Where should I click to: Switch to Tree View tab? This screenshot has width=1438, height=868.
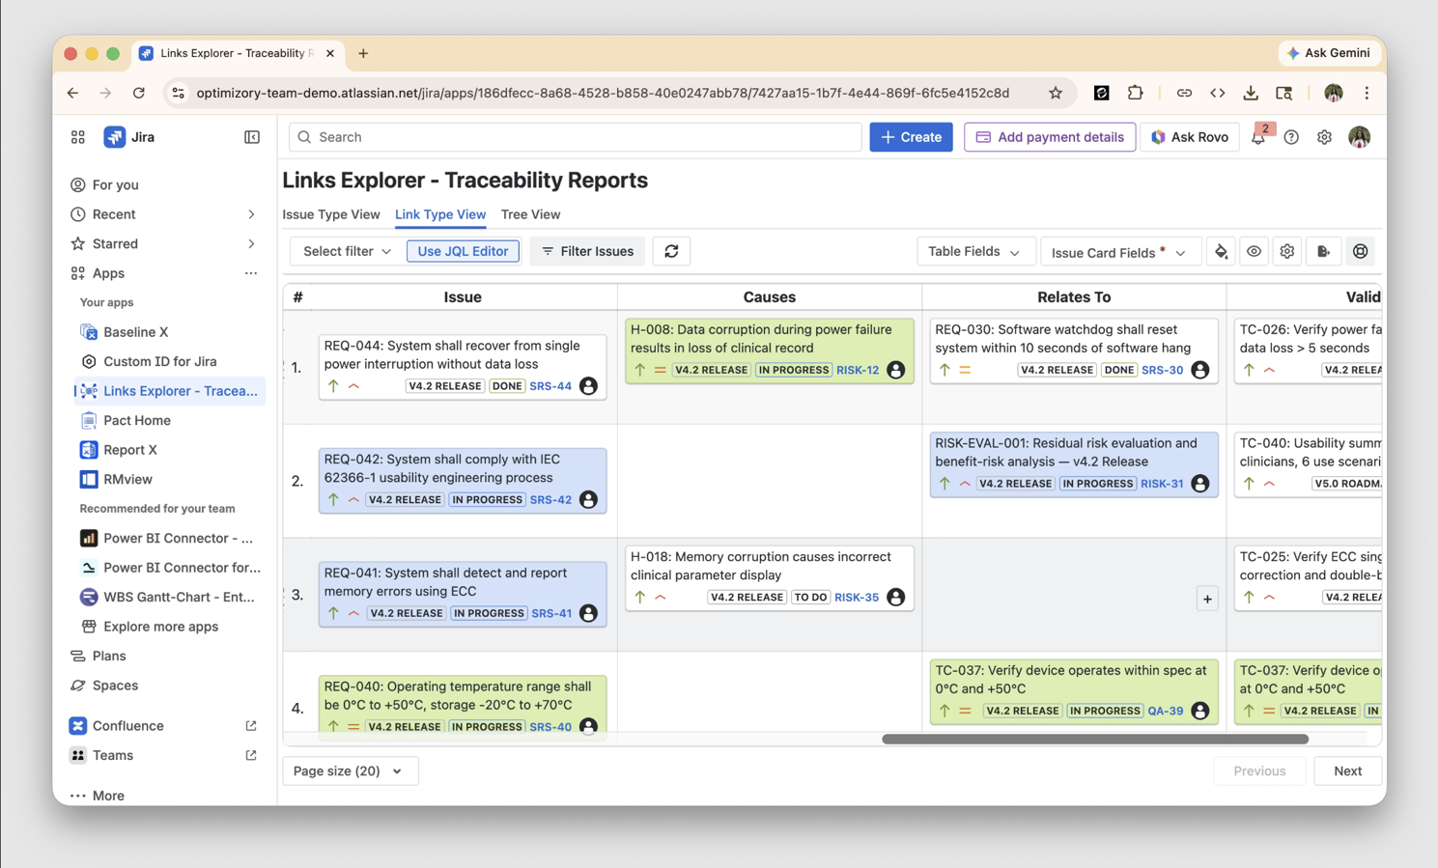(x=530, y=214)
